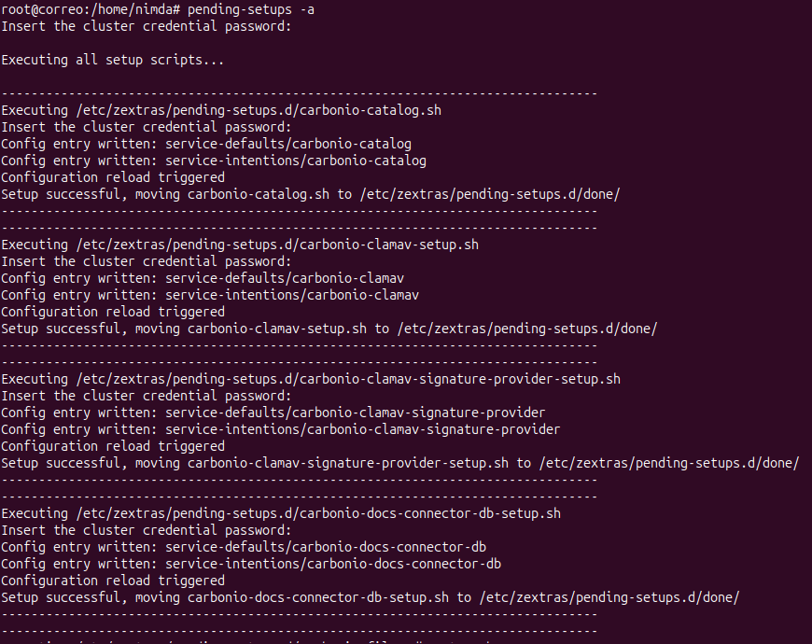
Task: Click the Executing carbonio-clamav-signature-provider-setup.sh line
Action: [x=310, y=379]
